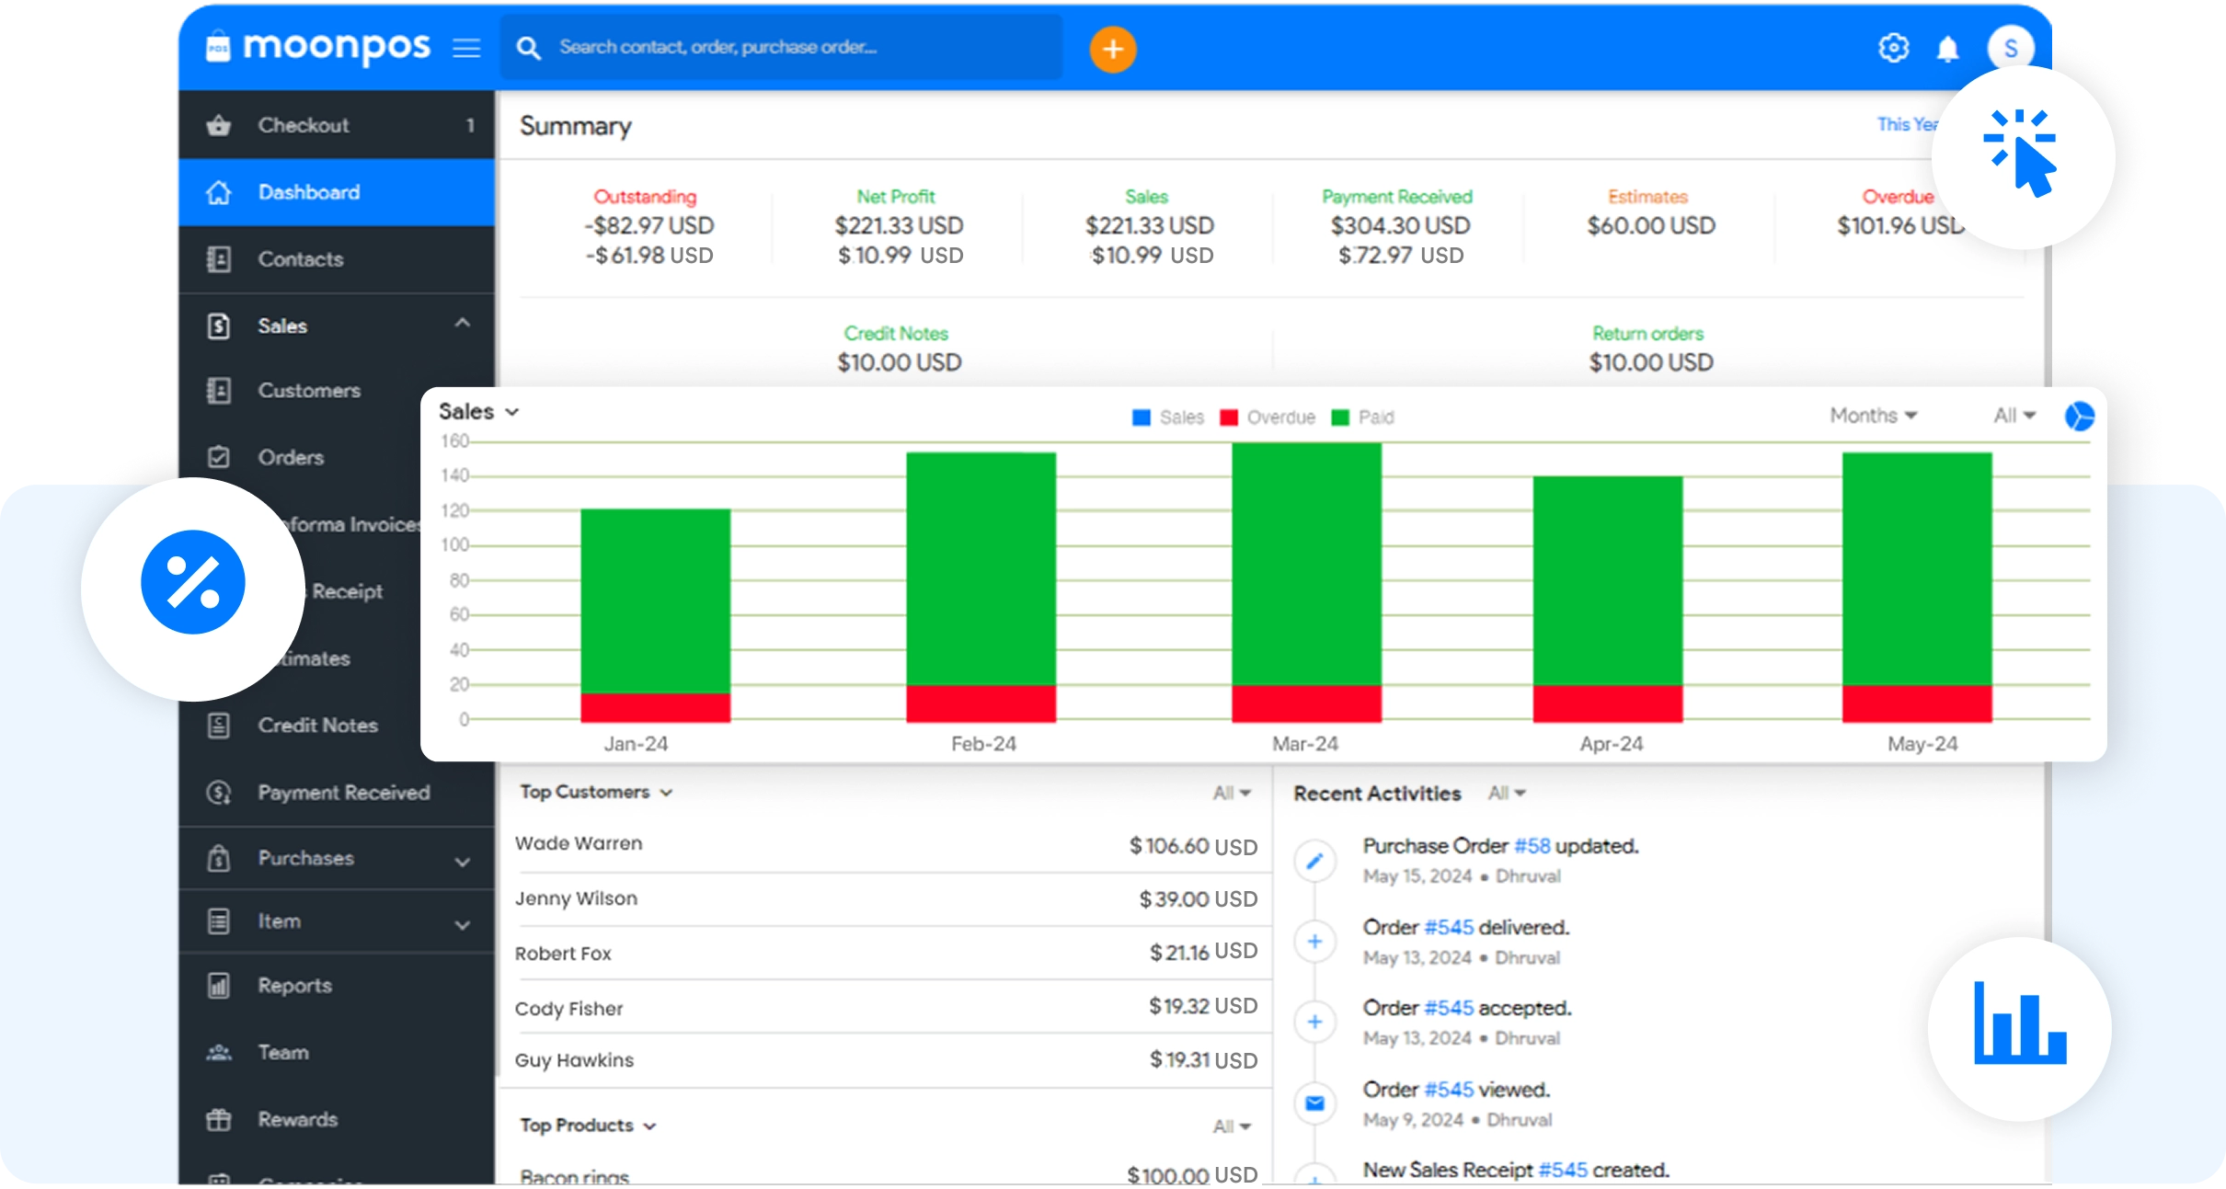
Task: Click the pie chart icon on sales chart
Action: coord(2082,416)
